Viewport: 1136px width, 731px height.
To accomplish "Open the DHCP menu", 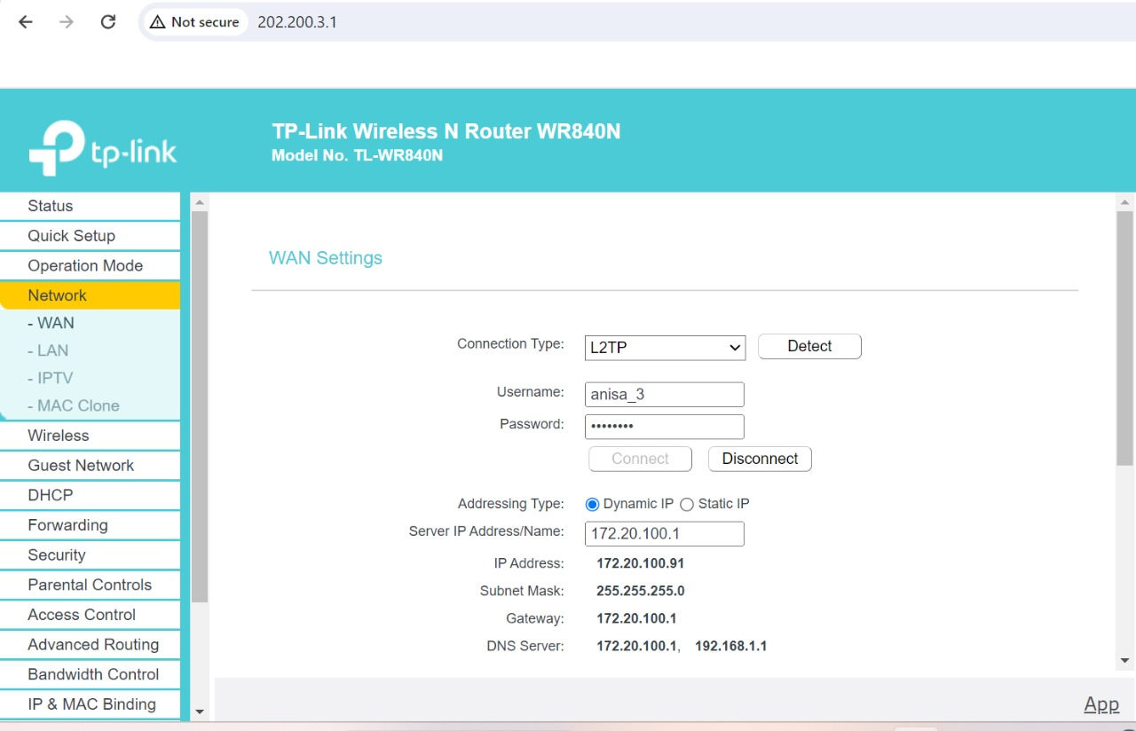I will pos(90,495).
